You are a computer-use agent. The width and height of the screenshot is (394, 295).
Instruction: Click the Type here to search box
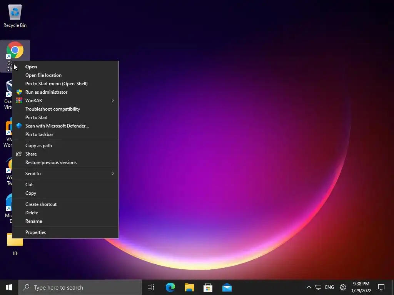[80, 287]
